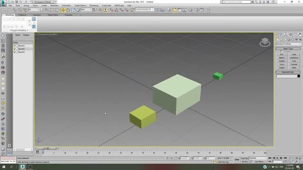Image resolution: width=303 pixels, height=170 pixels.
Task: Open the Customize menu
Action: tap(107, 5)
